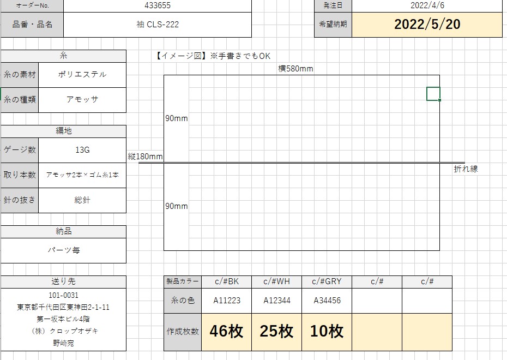Click the 納品 section header

[63, 232]
